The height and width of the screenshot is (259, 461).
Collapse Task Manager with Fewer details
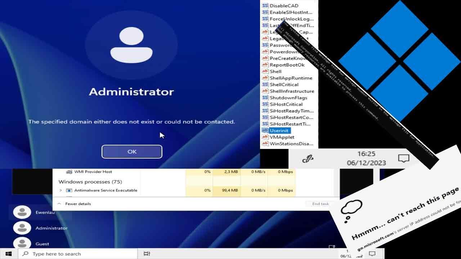[x=75, y=204]
